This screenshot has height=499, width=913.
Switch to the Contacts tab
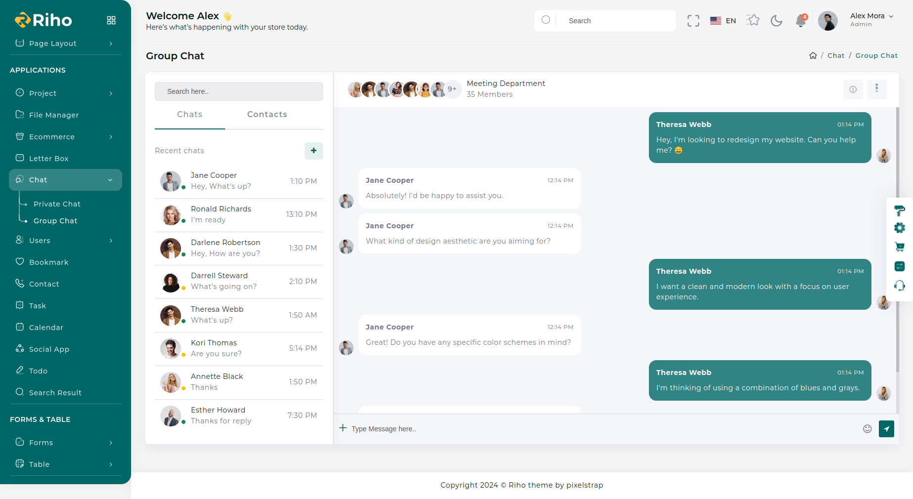(x=267, y=115)
